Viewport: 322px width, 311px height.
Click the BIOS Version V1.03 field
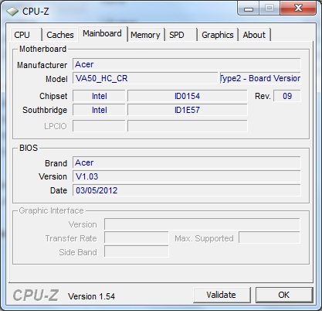tap(187, 176)
